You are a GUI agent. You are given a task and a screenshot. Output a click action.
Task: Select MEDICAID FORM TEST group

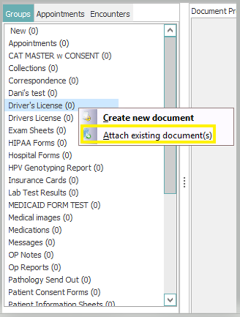[x=55, y=205]
